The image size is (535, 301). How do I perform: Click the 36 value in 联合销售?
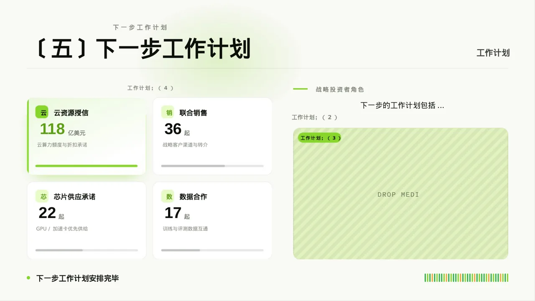pos(173,129)
